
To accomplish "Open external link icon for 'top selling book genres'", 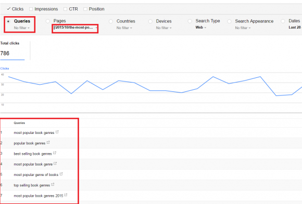I will [53, 185].
